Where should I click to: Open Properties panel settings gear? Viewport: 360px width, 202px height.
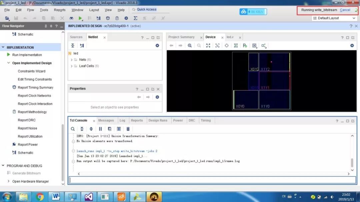point(157,97)
